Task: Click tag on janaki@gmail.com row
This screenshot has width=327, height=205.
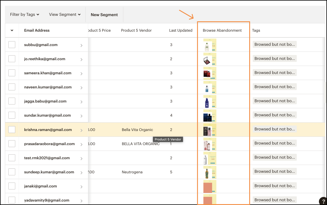Action: [275, 186]
